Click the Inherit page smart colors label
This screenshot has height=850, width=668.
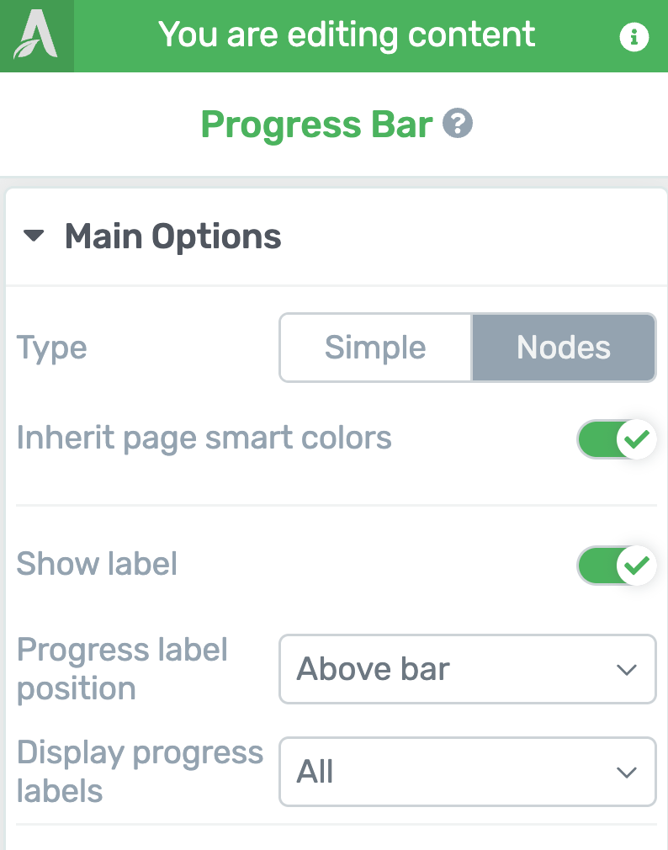click(204, 438)
